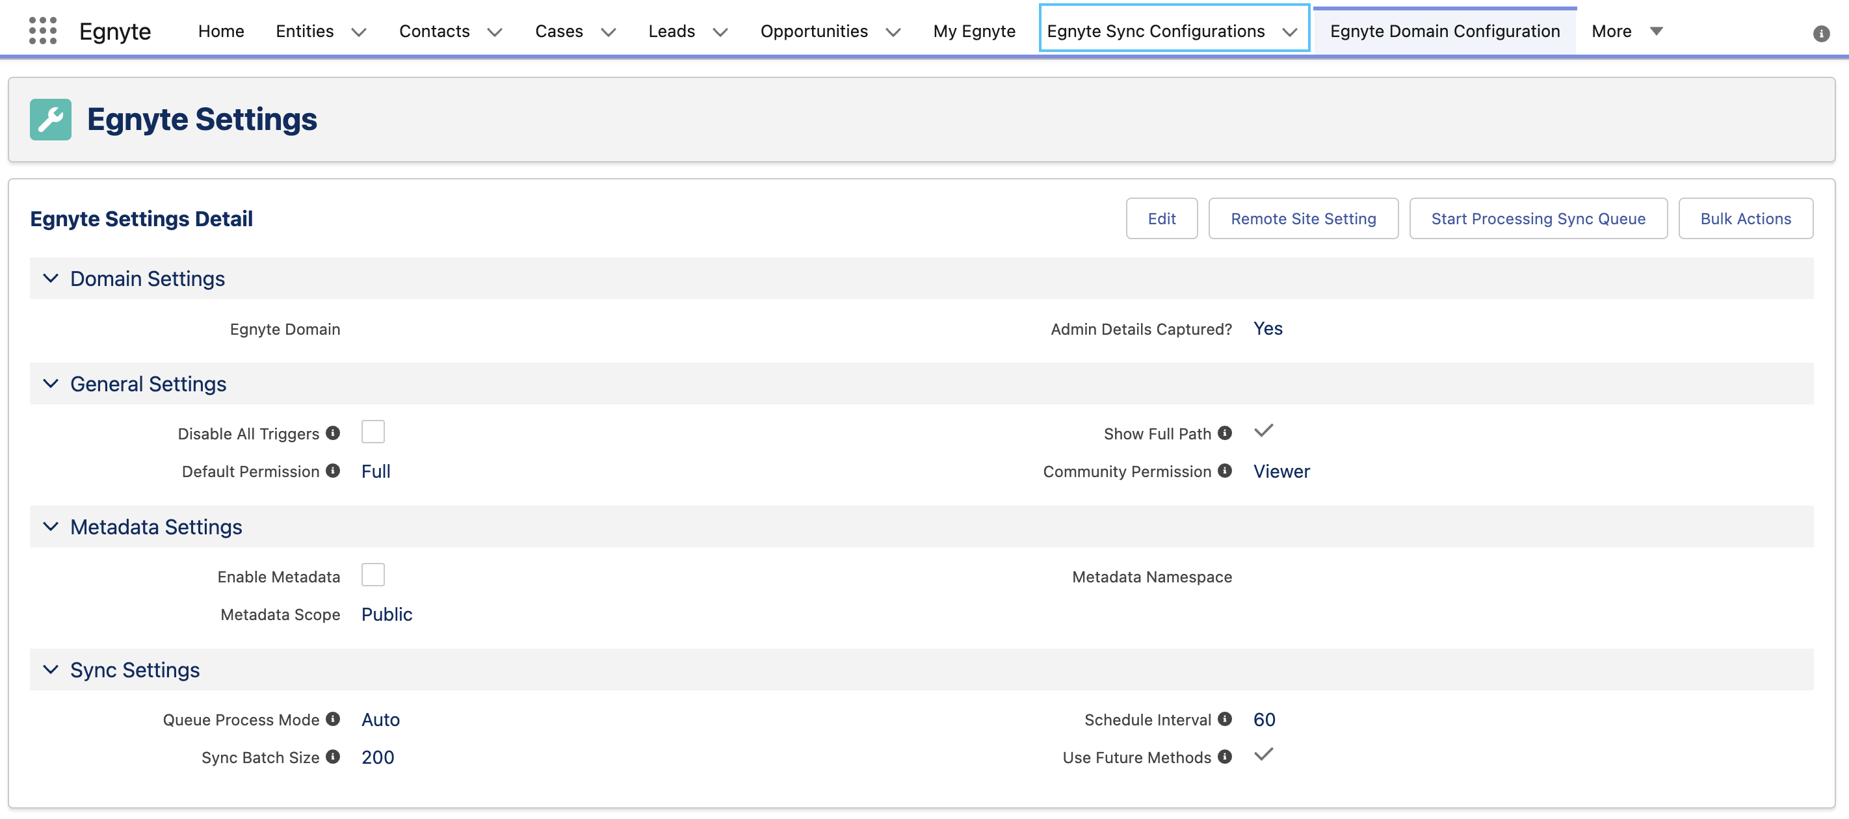Viewport: 1849px width, 819px height.
Task: Open the Contacts tab dropdown chevron
Action: [x=495, y=32]
